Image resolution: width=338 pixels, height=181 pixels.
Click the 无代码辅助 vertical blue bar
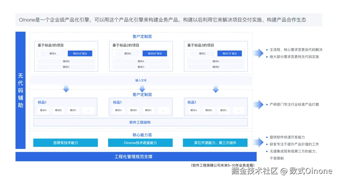click(x=20, y=90)
